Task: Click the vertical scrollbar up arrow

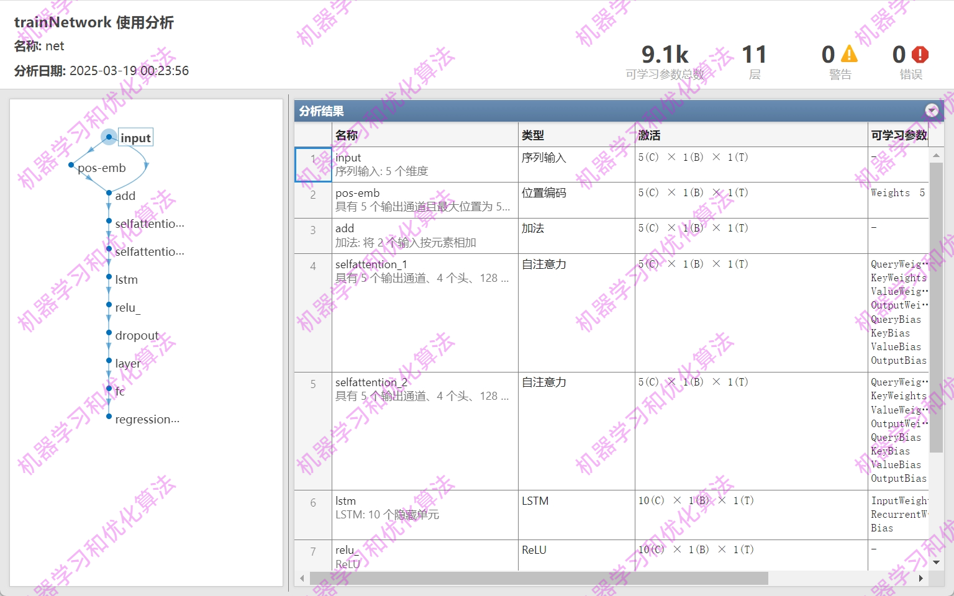Action: tap(936, 155)
